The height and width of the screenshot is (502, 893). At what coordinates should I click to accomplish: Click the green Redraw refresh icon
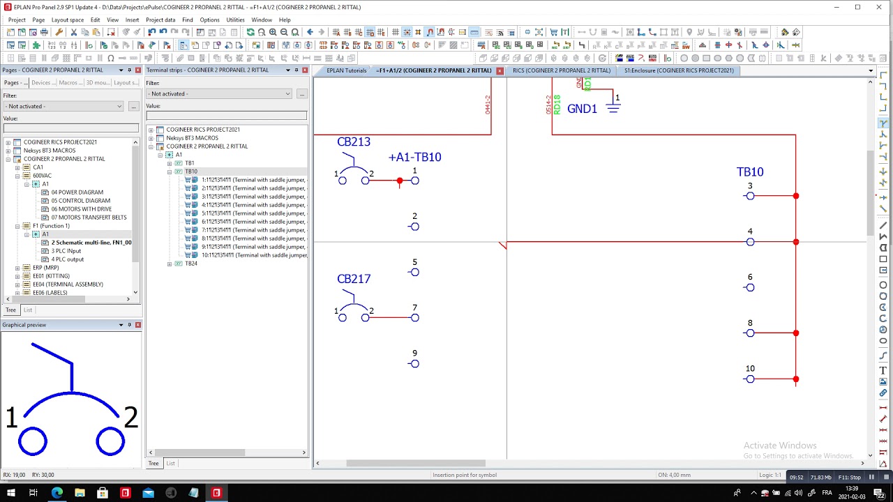click(x=250, y=32)
